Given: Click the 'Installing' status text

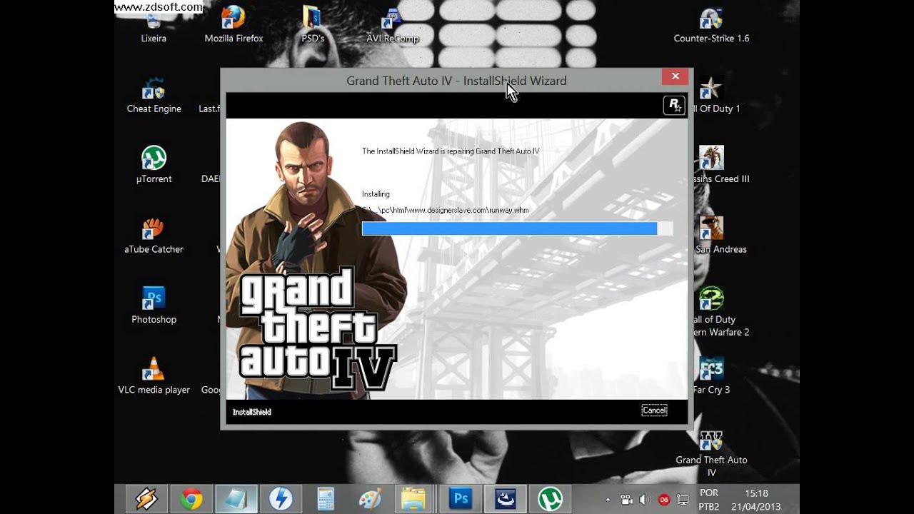Looking at the screenshot, I should point(376,194).
